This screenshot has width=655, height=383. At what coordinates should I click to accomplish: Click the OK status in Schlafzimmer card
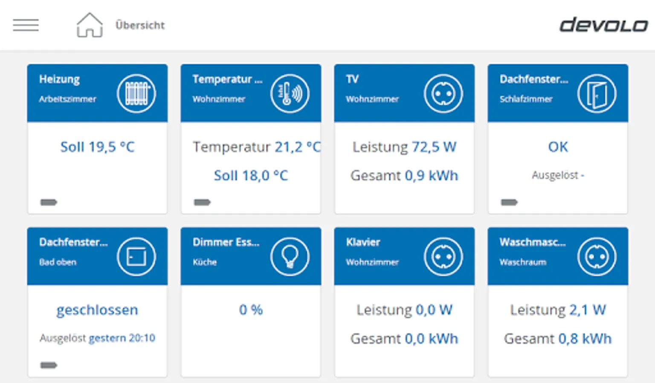tap(558, 147)
